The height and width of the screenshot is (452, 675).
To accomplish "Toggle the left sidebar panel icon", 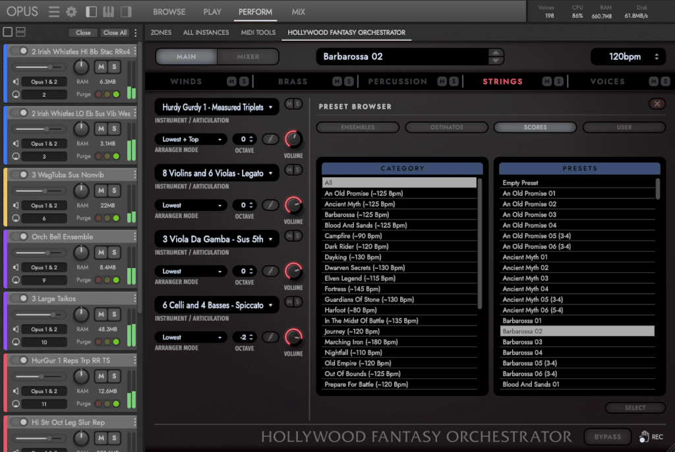I will (91, 12).
